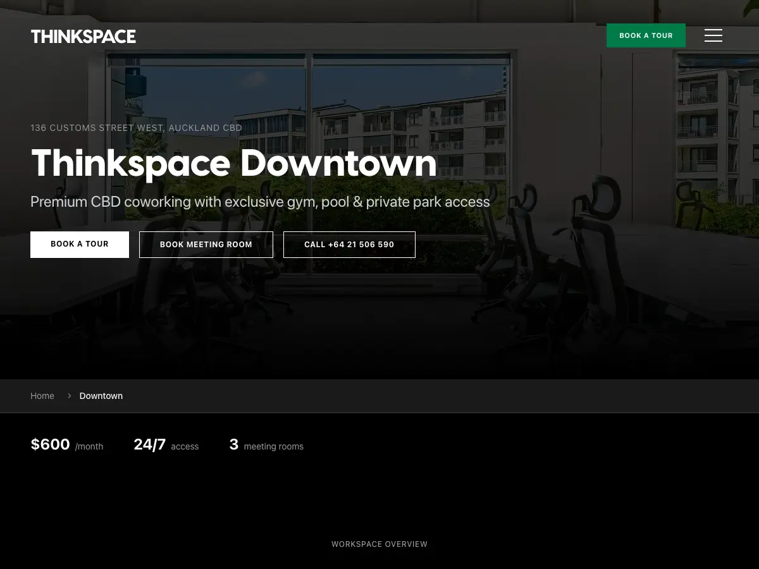This screenshot has width=759, height=569.
Task: Open the hamburger menu icon
Action: coord(713,35)
